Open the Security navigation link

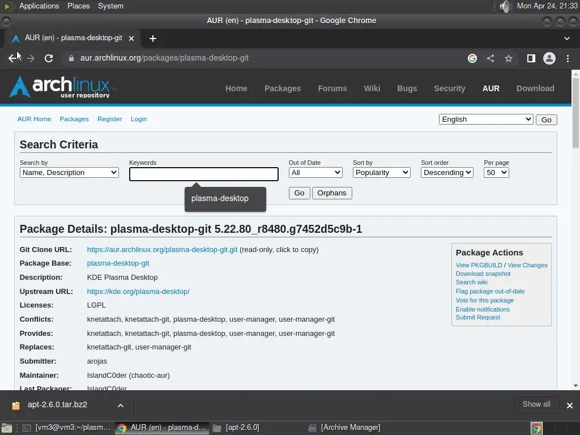pos(449,88)
